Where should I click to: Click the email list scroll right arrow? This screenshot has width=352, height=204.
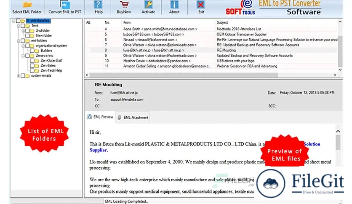[x=335, y=75]
